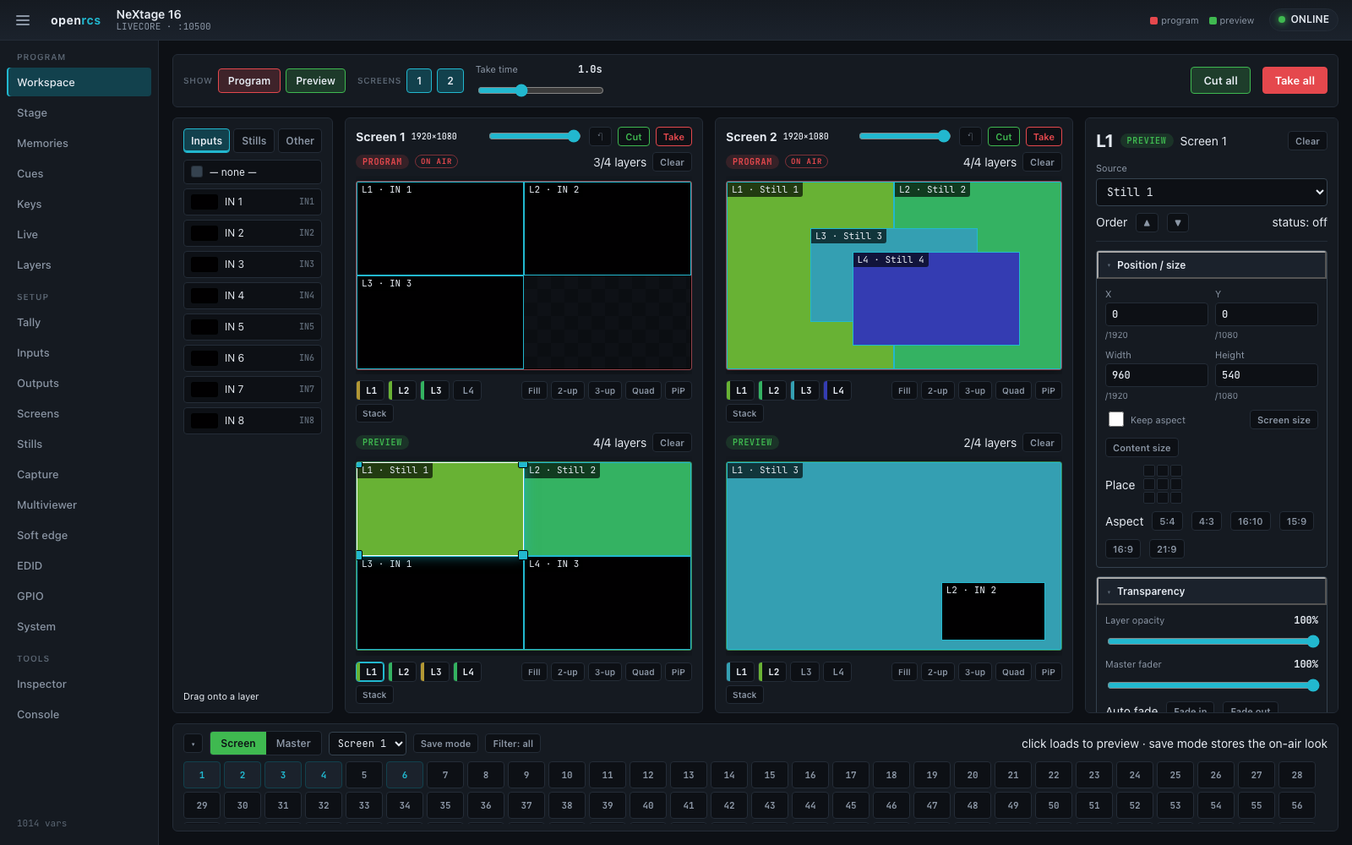Click the IN 1 input thumbnail
This screenshot has width=1352, height=845.
(x=204, y=202)
